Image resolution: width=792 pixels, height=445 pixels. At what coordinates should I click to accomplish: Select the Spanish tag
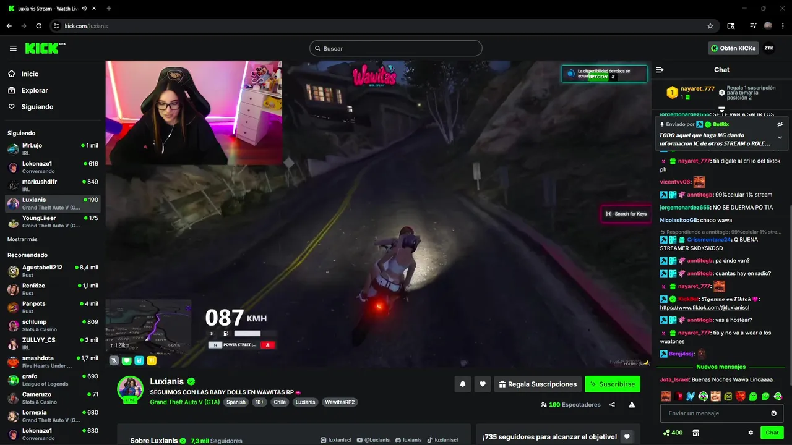[236, 402]
